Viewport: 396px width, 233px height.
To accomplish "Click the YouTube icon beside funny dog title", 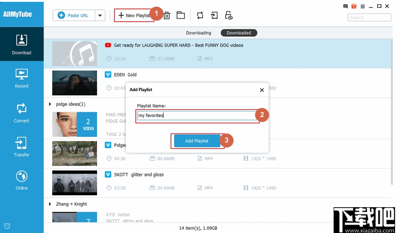I will pos(108,45).
